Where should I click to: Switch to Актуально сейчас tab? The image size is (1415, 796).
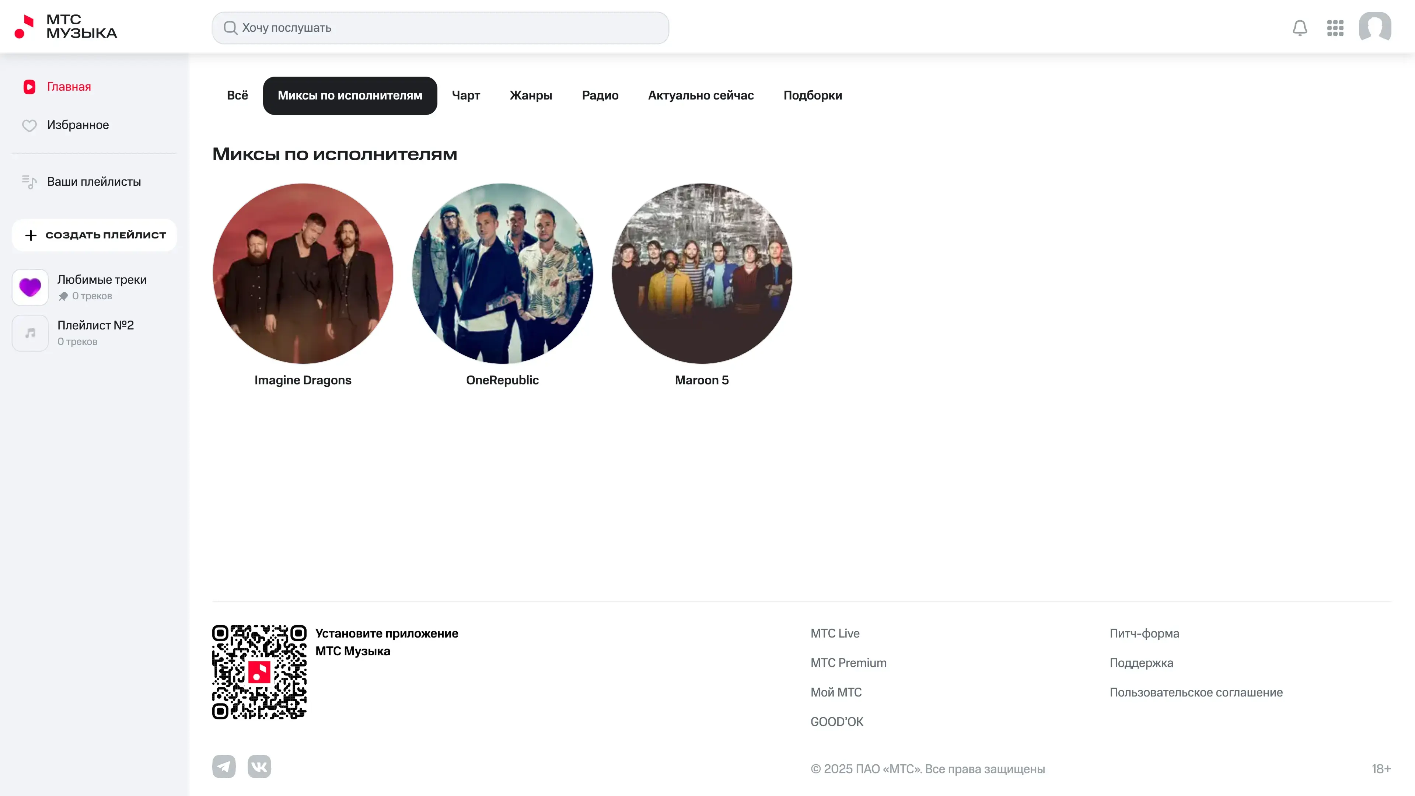[x=700, y=95]
